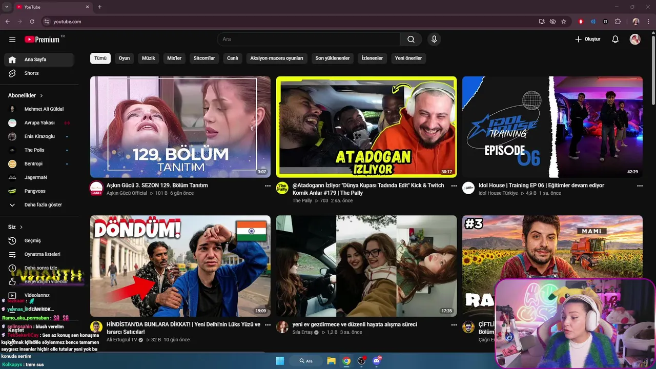Image resolution: width=656 pixels, height=369 pixels.
Task: Open Aşkın Gücü Official channel avatar
Action: click(x=96, y=188)
